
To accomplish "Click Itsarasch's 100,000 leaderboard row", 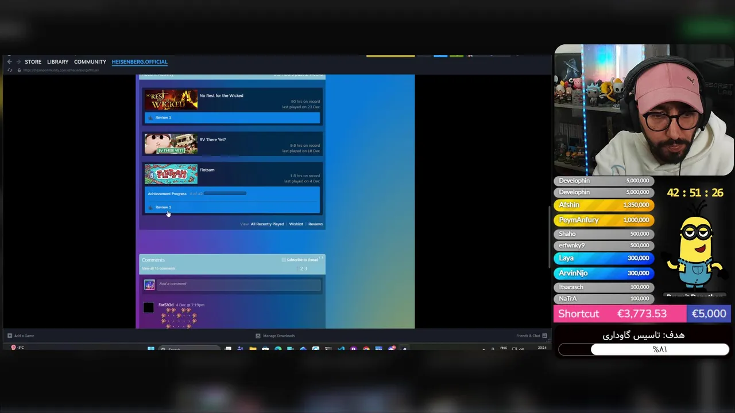I will (604, 287).
